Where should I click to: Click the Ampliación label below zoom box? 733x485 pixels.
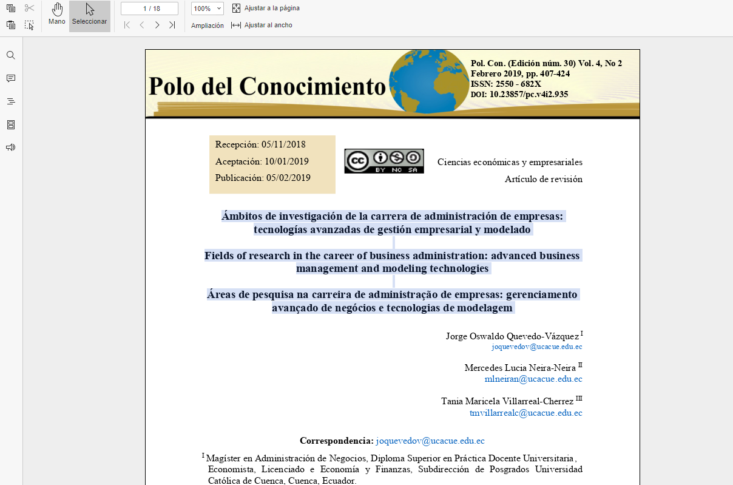(x=208, y=25)
